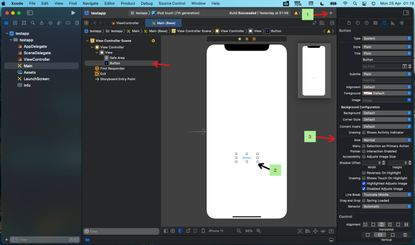The height and width of the screenshot is (245, 415).
Task: Toggle document outline visibility button
Action: pos(166,231)
